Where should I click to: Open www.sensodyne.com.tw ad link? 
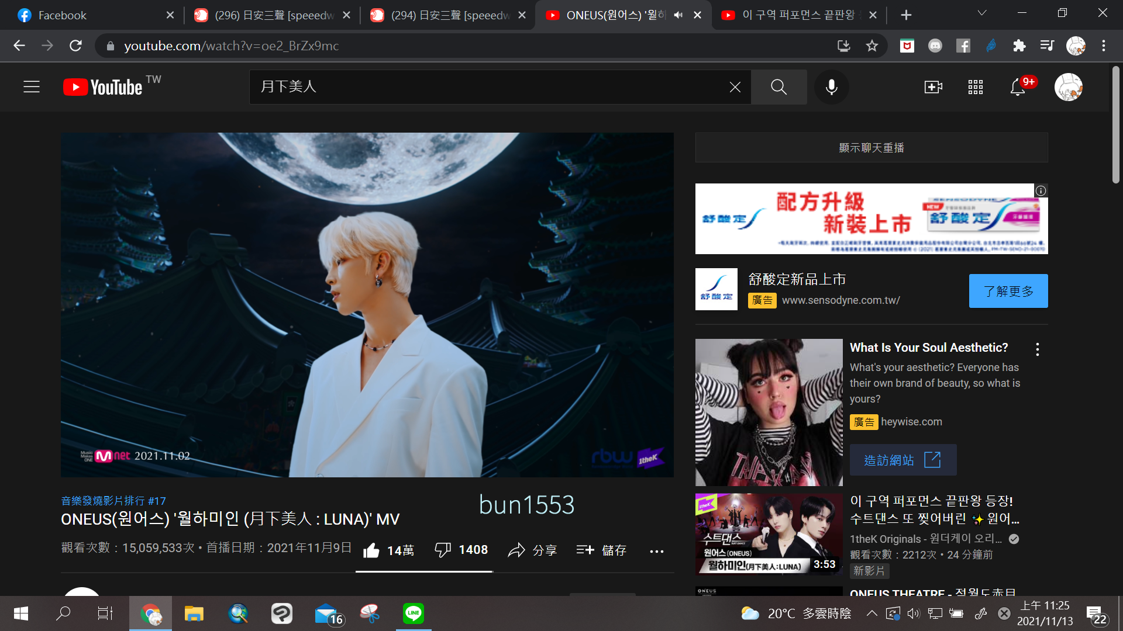[840, 300]
